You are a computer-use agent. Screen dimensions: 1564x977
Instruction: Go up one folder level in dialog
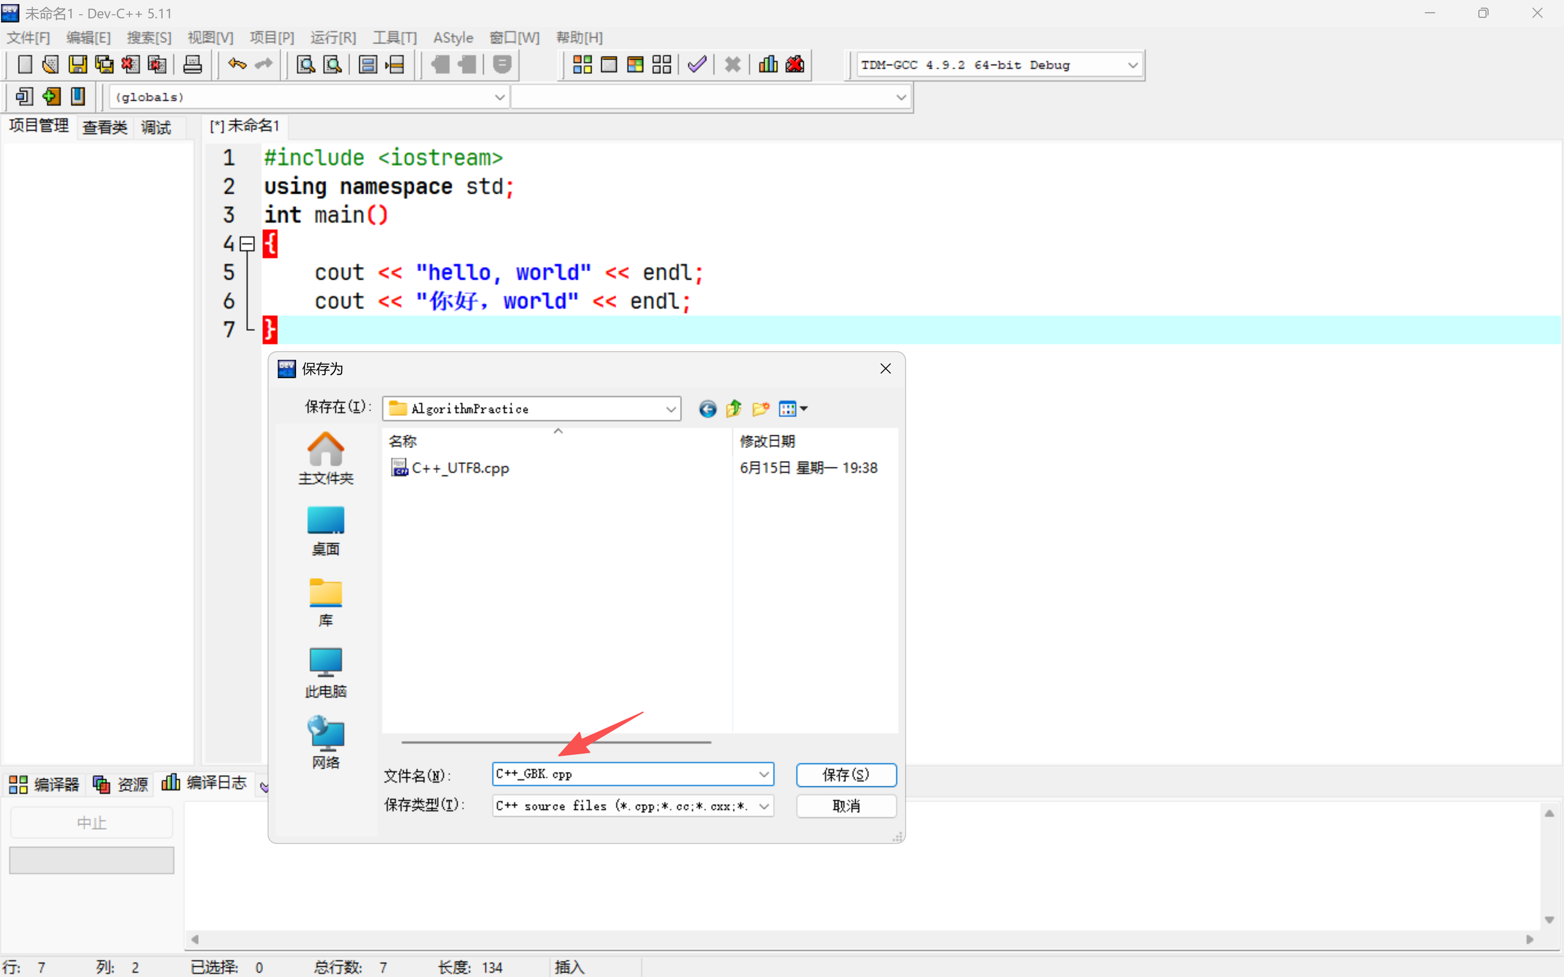734,409
